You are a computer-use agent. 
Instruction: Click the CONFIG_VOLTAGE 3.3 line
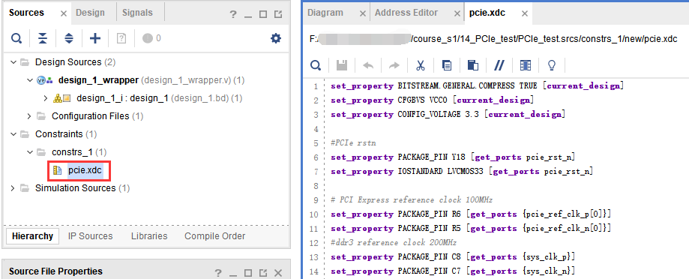tap(448, 115)
